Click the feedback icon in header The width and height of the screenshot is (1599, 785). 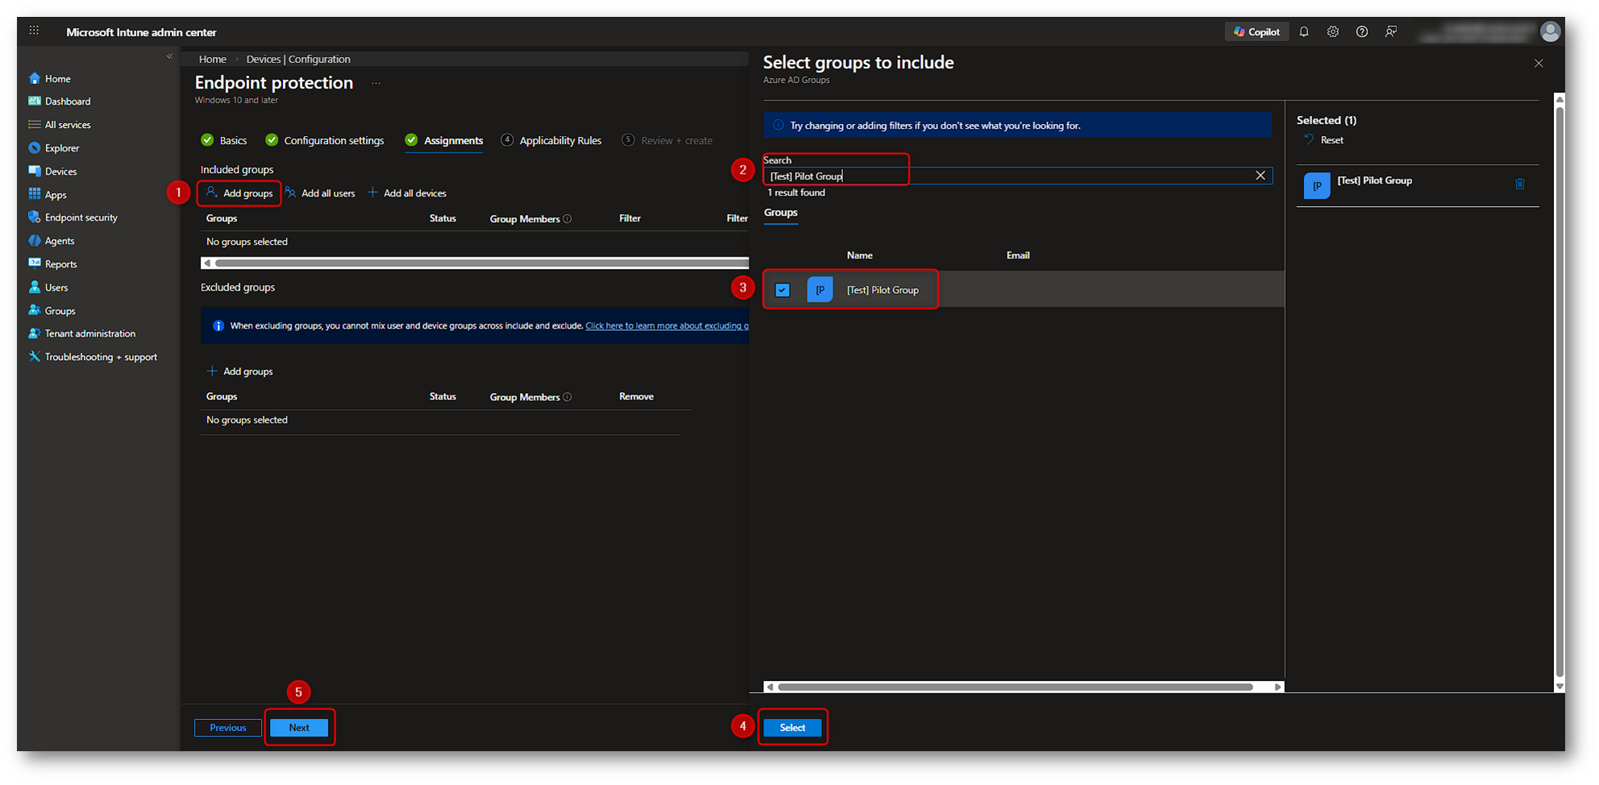[x=1391, y=32]
